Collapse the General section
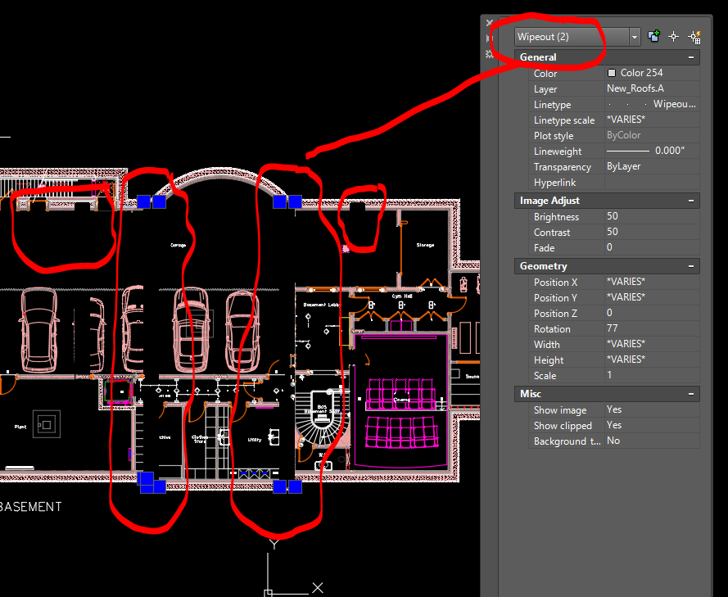 click(x=693, y=57)
